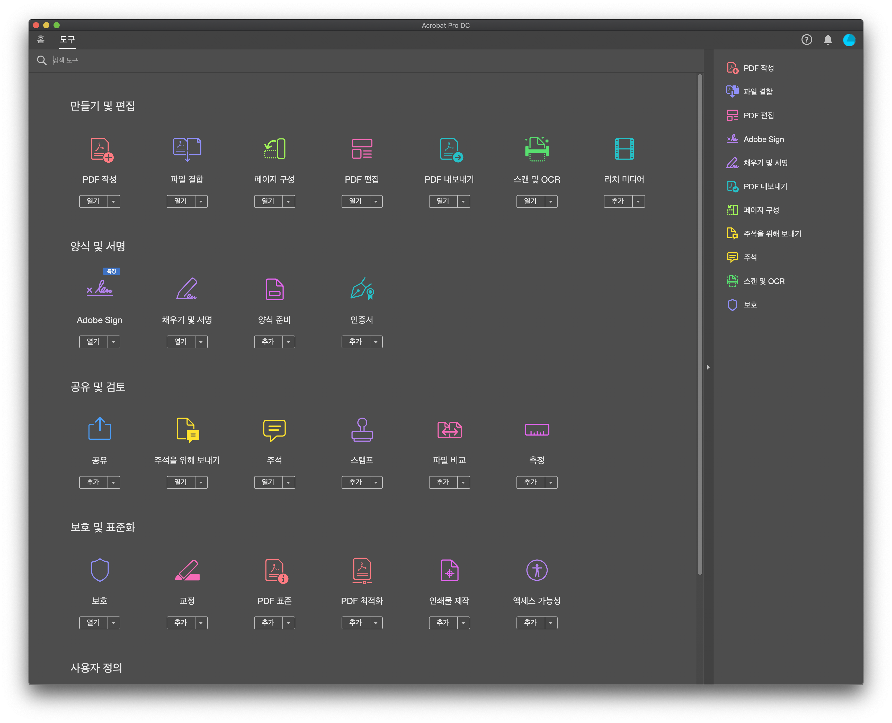892x723 pixels.
Task: Select the Measure (측정) ruler icon
Action: coord(537,429)
